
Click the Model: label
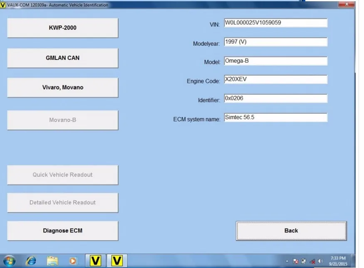pyautogui.click(x=212, y=62)
